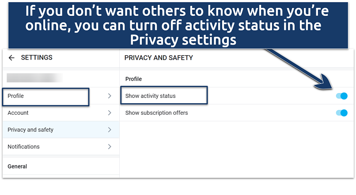Click the Show activity status label
Screen dimensions: 356x195
click(x=151, y=96)
